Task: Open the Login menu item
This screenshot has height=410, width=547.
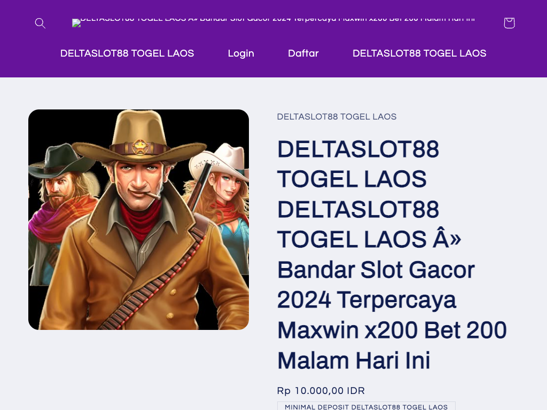Action: point(241,53)
